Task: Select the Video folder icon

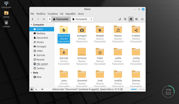Action: point(100,52)
